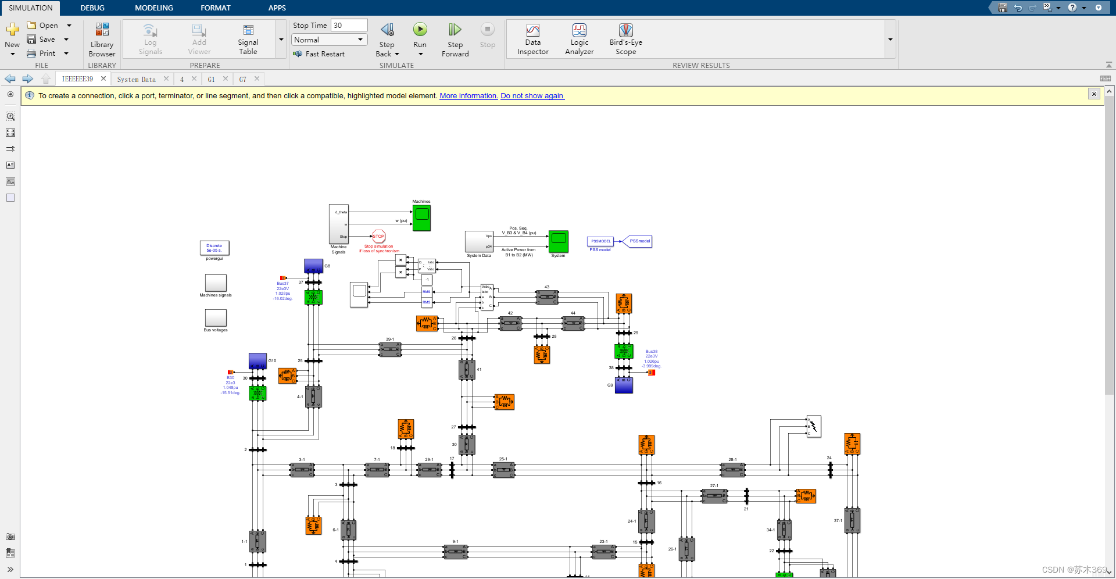Enable the Fast Restart checkbox
Screen dimensions: 1116x579
297,53
